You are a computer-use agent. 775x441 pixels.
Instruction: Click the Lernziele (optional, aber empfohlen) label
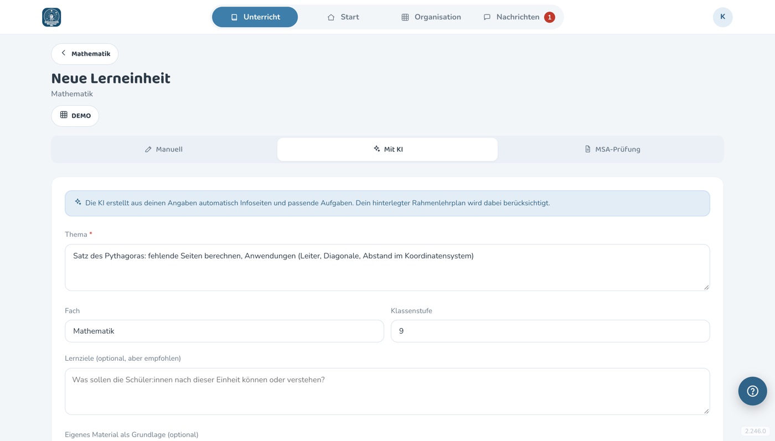[123, 359]
